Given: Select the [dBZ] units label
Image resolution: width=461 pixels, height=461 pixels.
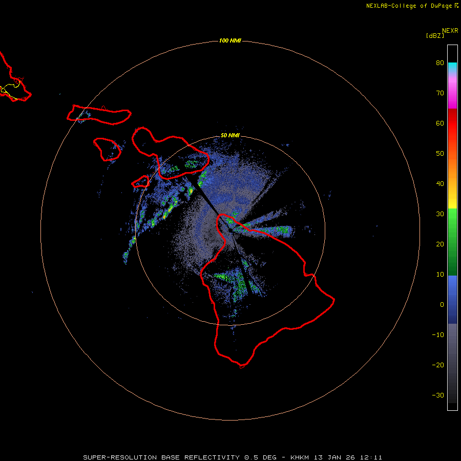Looking at the screenshot, I should pyautogui.click(x=435, y=36).
